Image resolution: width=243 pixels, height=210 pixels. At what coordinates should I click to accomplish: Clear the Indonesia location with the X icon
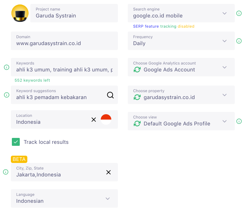[94, 119]
